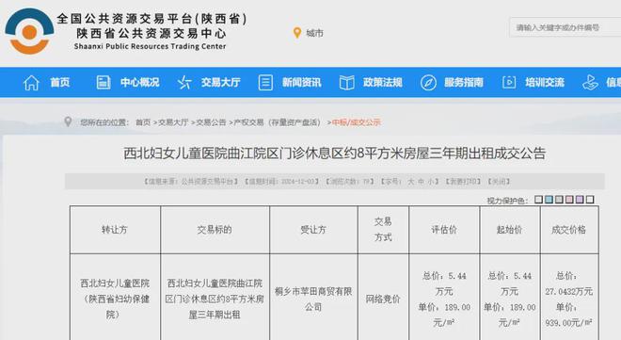Click the 中心概况 document icon

coord(103,83)
